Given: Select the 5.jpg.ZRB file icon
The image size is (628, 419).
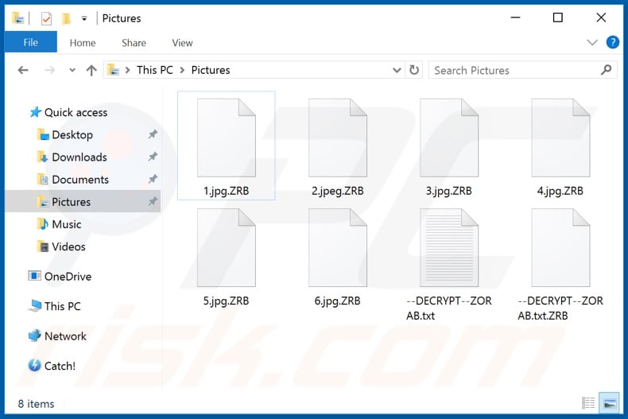Looking at the screenshot, I should pos(227,247).
